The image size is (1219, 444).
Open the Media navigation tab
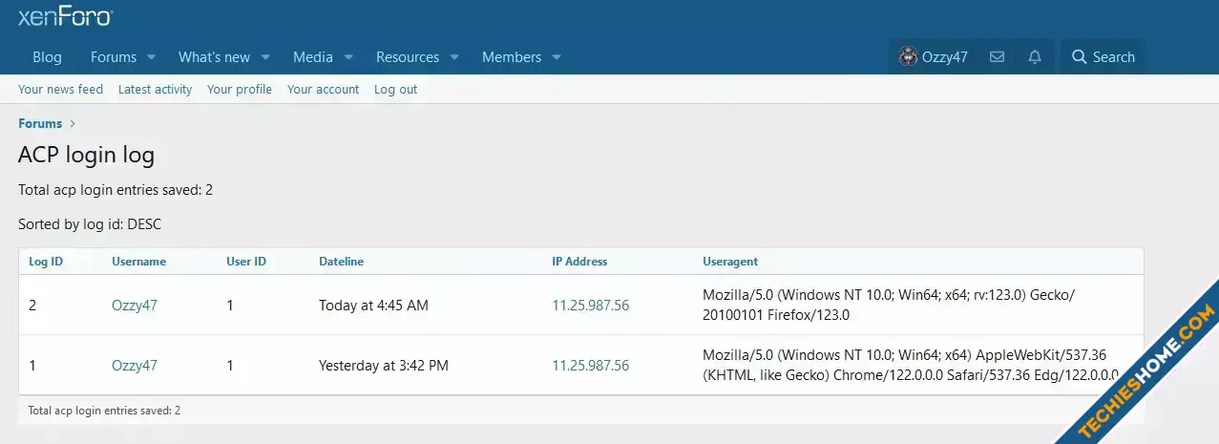pos(313,57)
